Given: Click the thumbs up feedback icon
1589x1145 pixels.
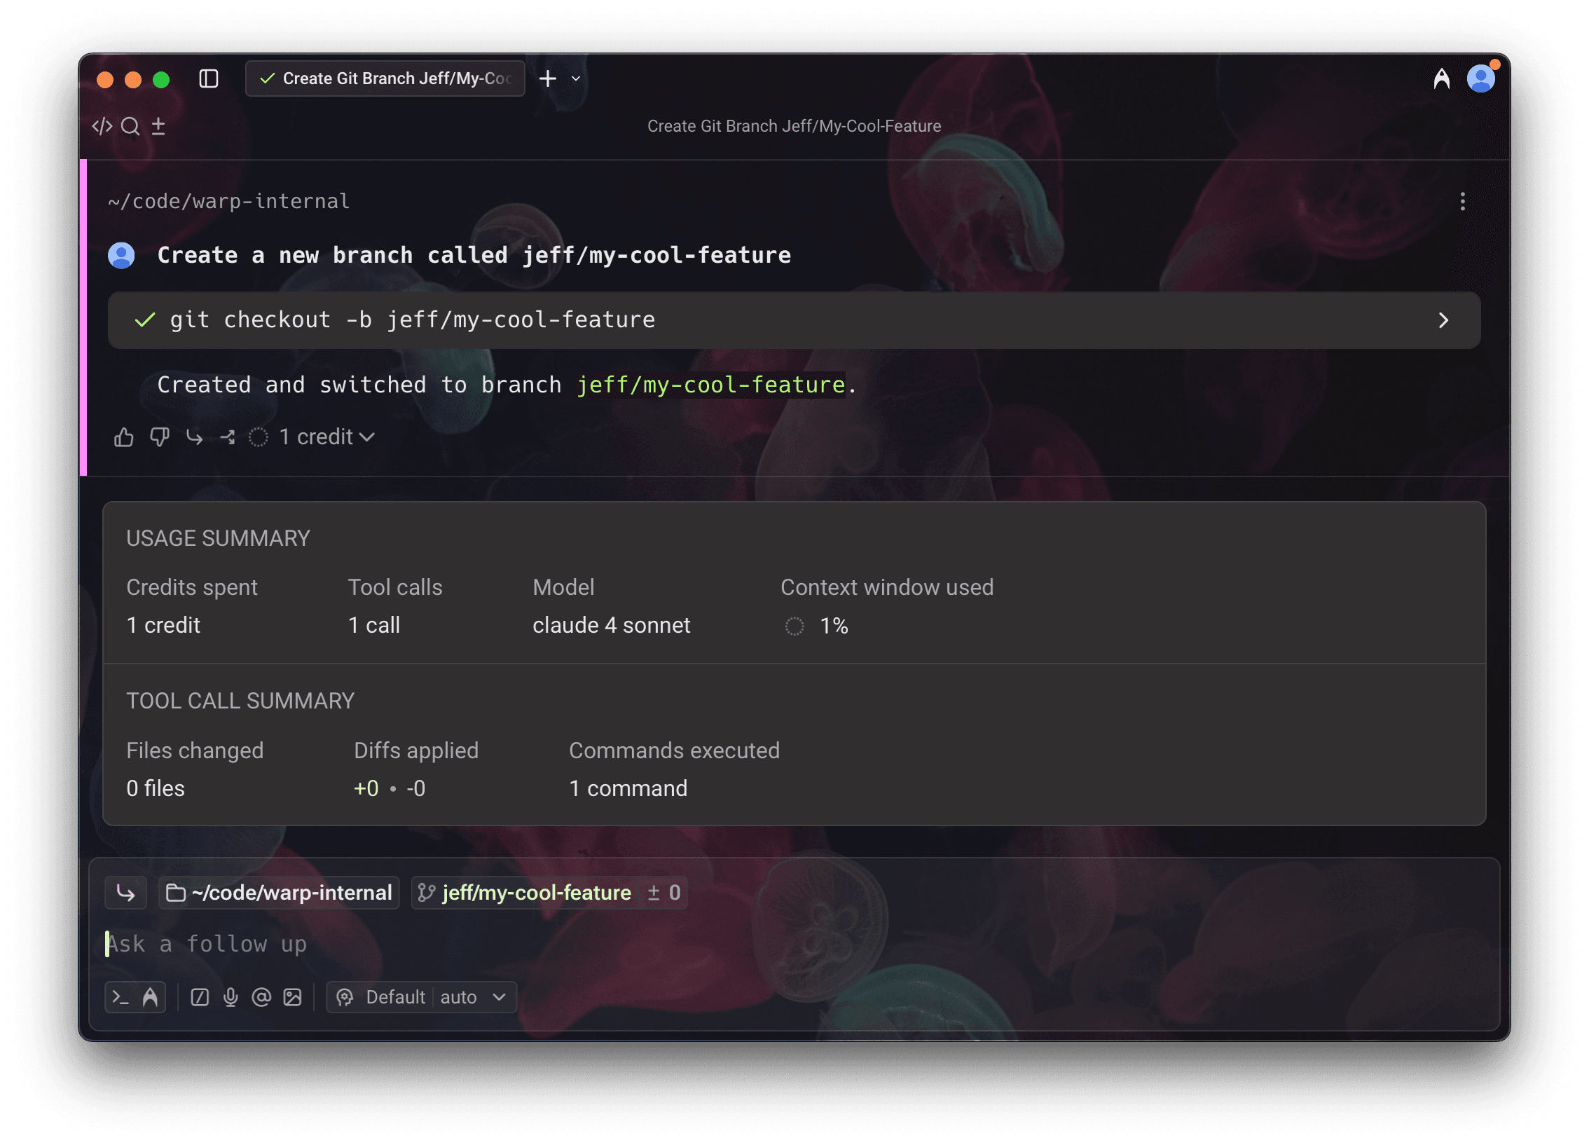Looking at the screenshot, I should 124,437.
